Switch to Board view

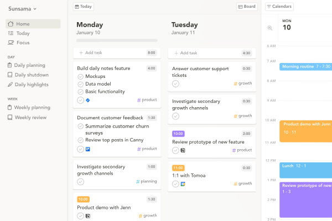coord(247,7)
